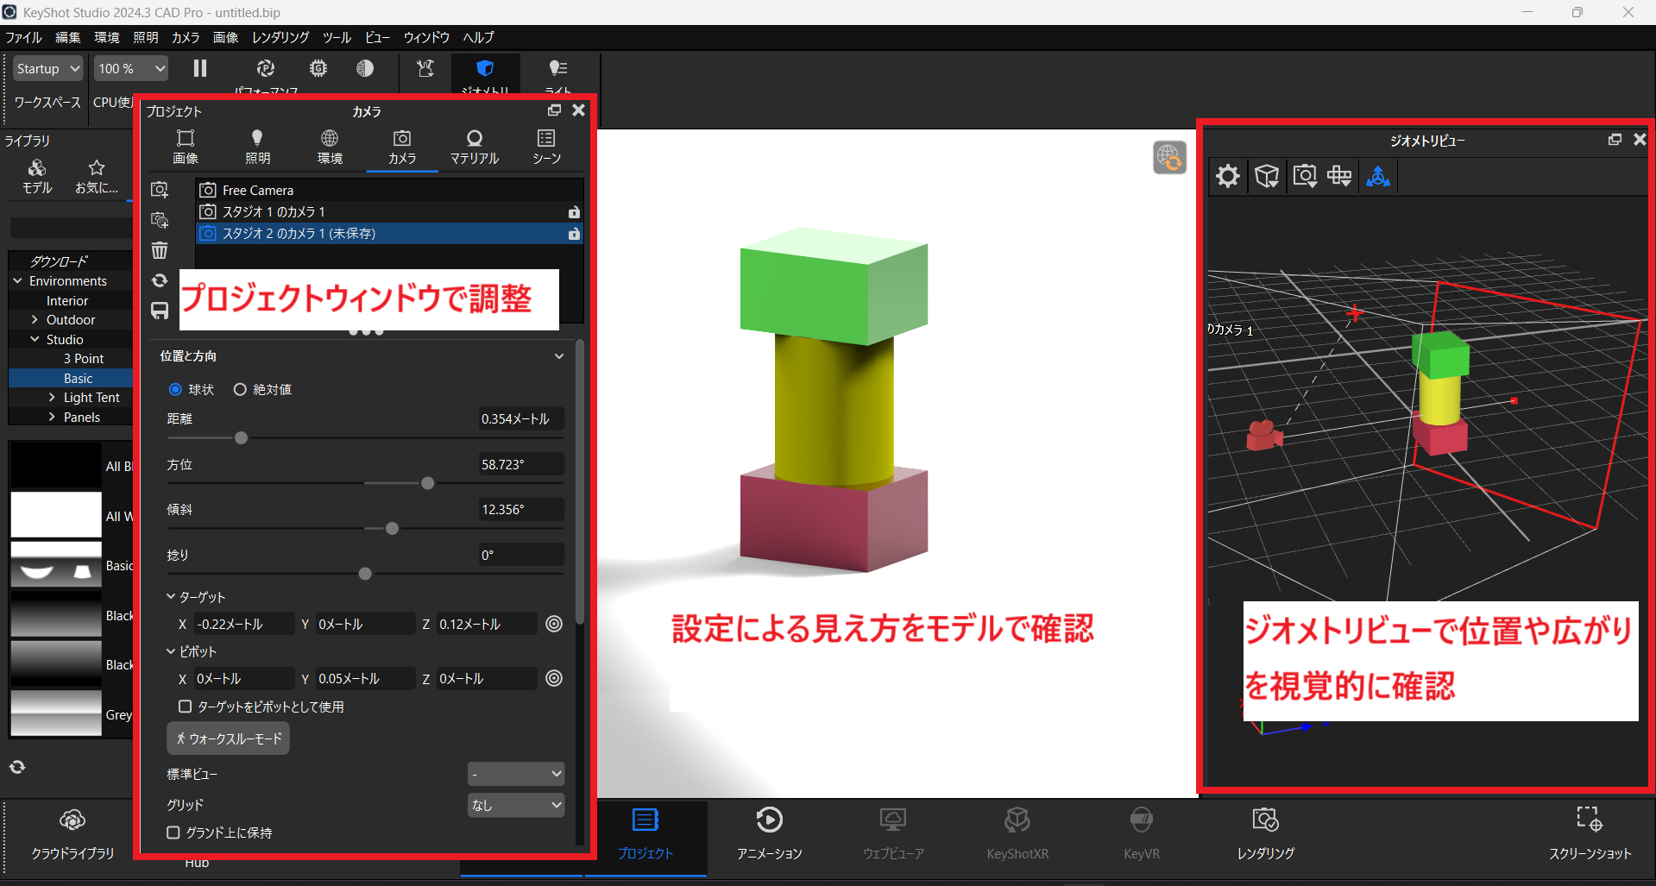Add a new camera icon

(x=160, y=189)
